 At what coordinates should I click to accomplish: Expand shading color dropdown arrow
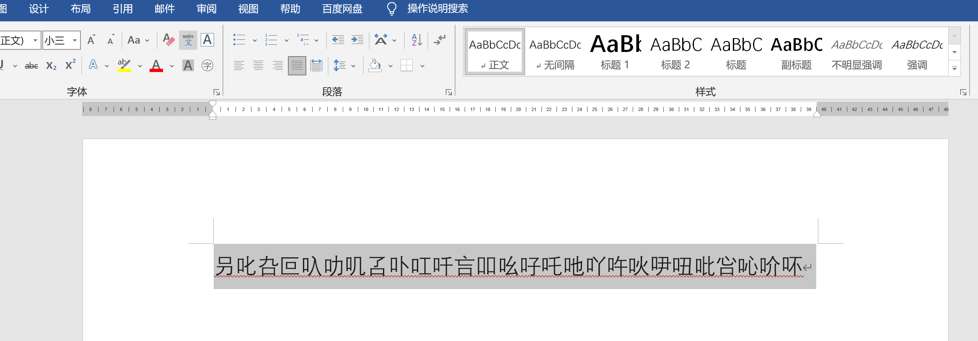391,66
